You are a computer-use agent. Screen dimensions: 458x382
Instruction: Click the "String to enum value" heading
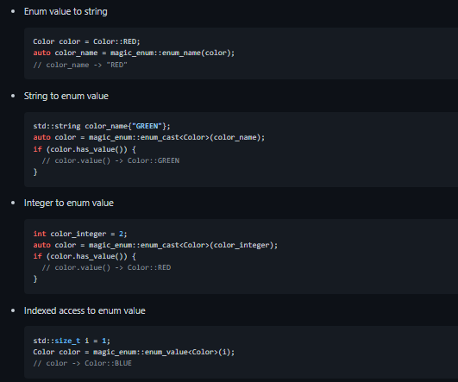(66, 96)
